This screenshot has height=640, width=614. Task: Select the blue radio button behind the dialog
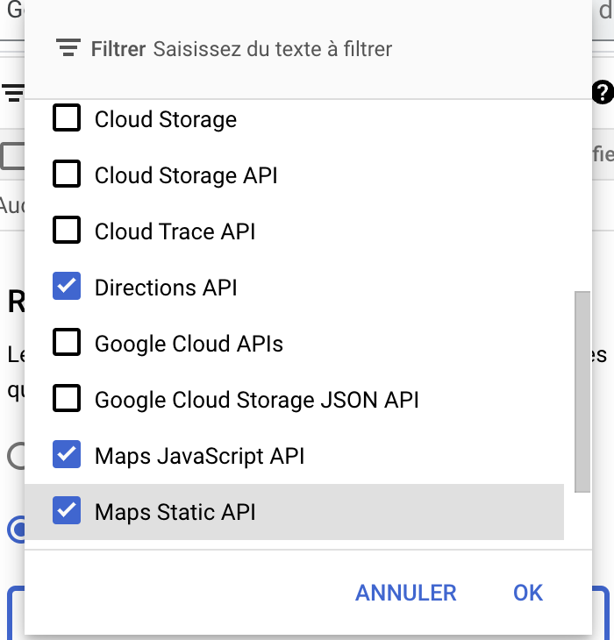(x=17, y=530)
